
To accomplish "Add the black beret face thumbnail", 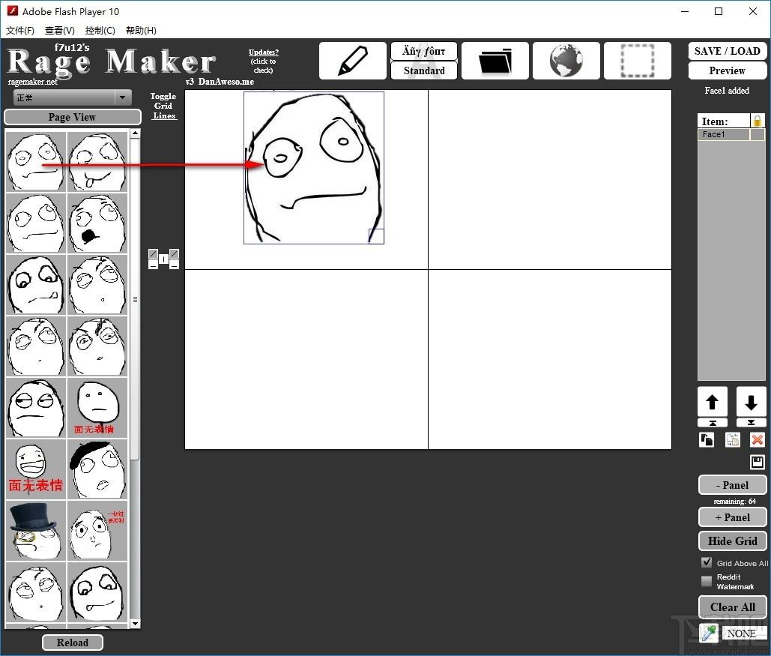I will (97, 469).
